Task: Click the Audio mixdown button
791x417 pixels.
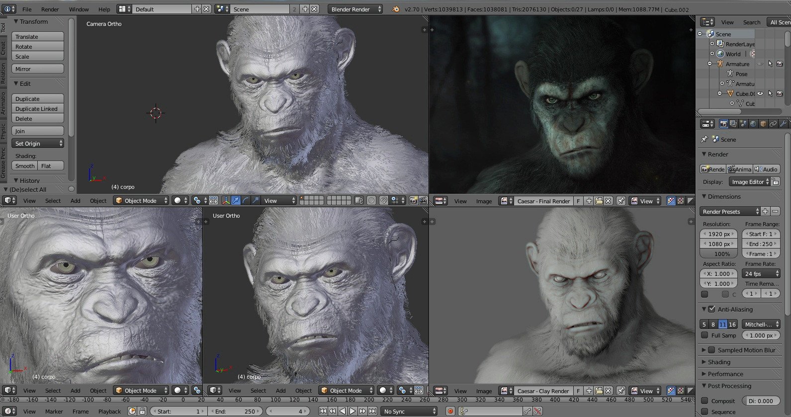Action: coord(766,169)
